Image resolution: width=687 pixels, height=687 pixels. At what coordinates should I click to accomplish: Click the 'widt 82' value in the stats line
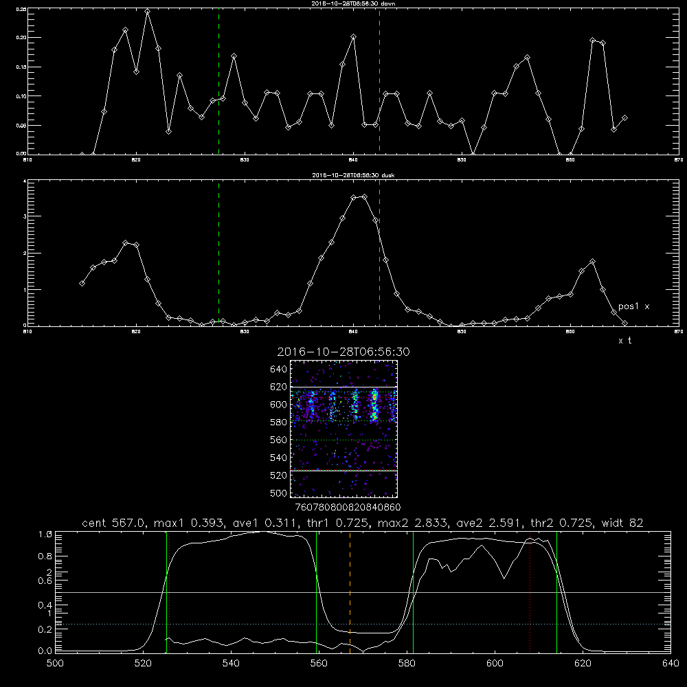pyautogui.click(x=622, y=523)
